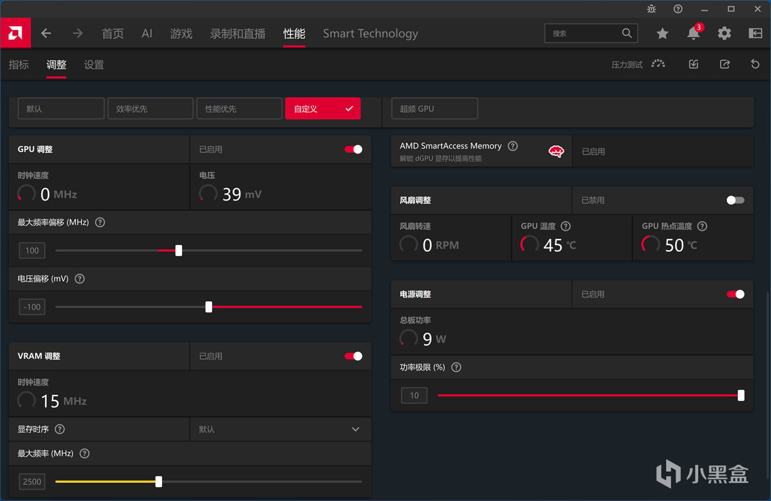
Task: Click the reset circular-arrow icon
Action: point(755,64)
